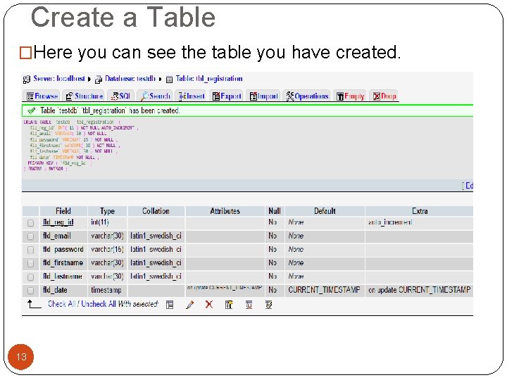Open the SQL tab
This screenshot has height=380, width=507.
coord(120,96)
